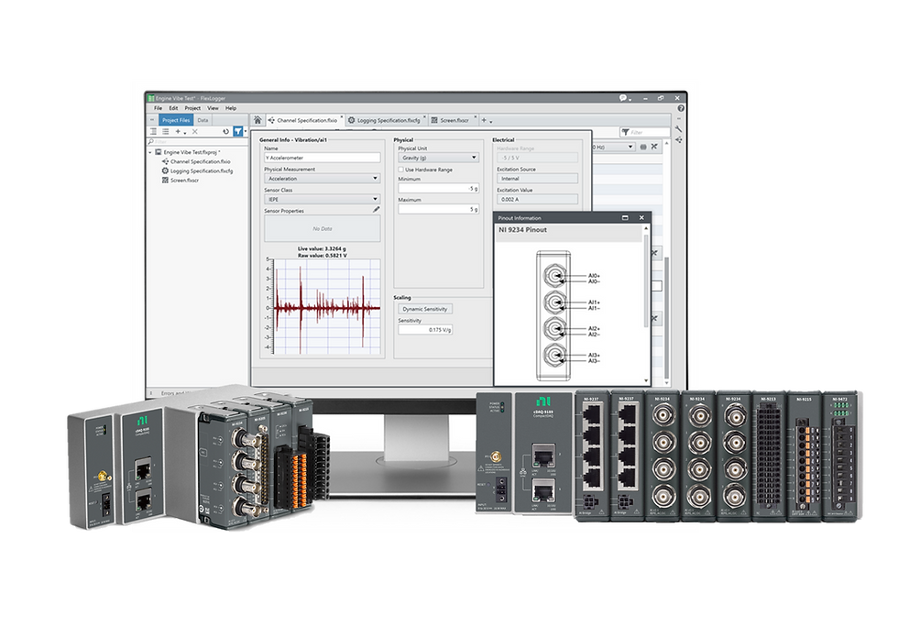The width and height of the screenshot is (898, 626).
Task: Open the Help menu
Action: (x=230, y=107)
